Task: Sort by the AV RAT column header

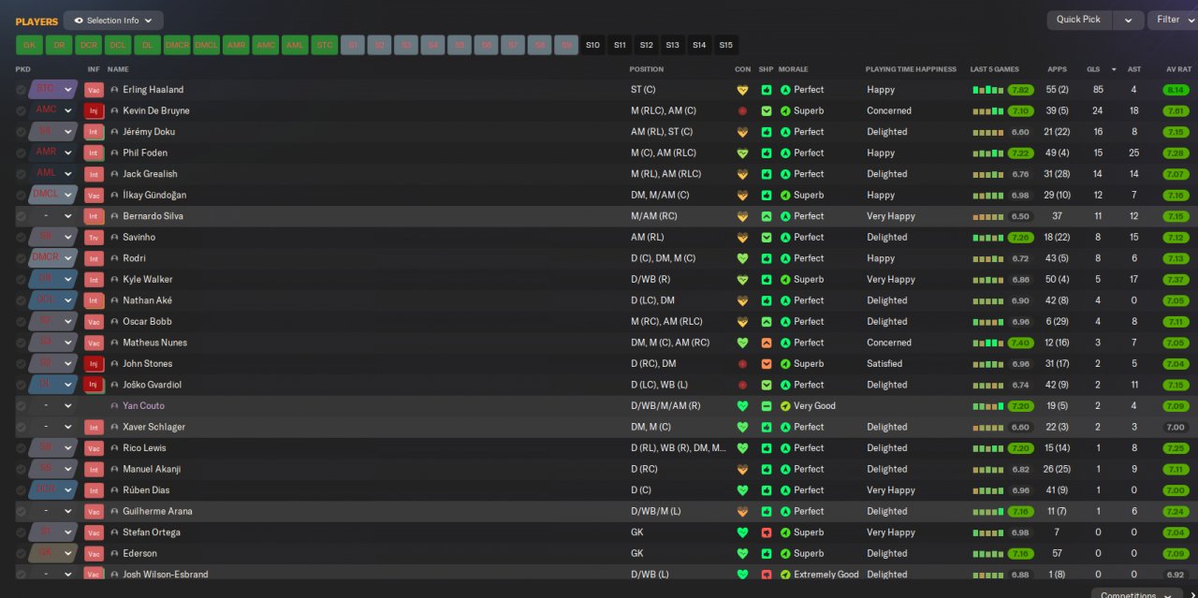Action: [1178, 69]
